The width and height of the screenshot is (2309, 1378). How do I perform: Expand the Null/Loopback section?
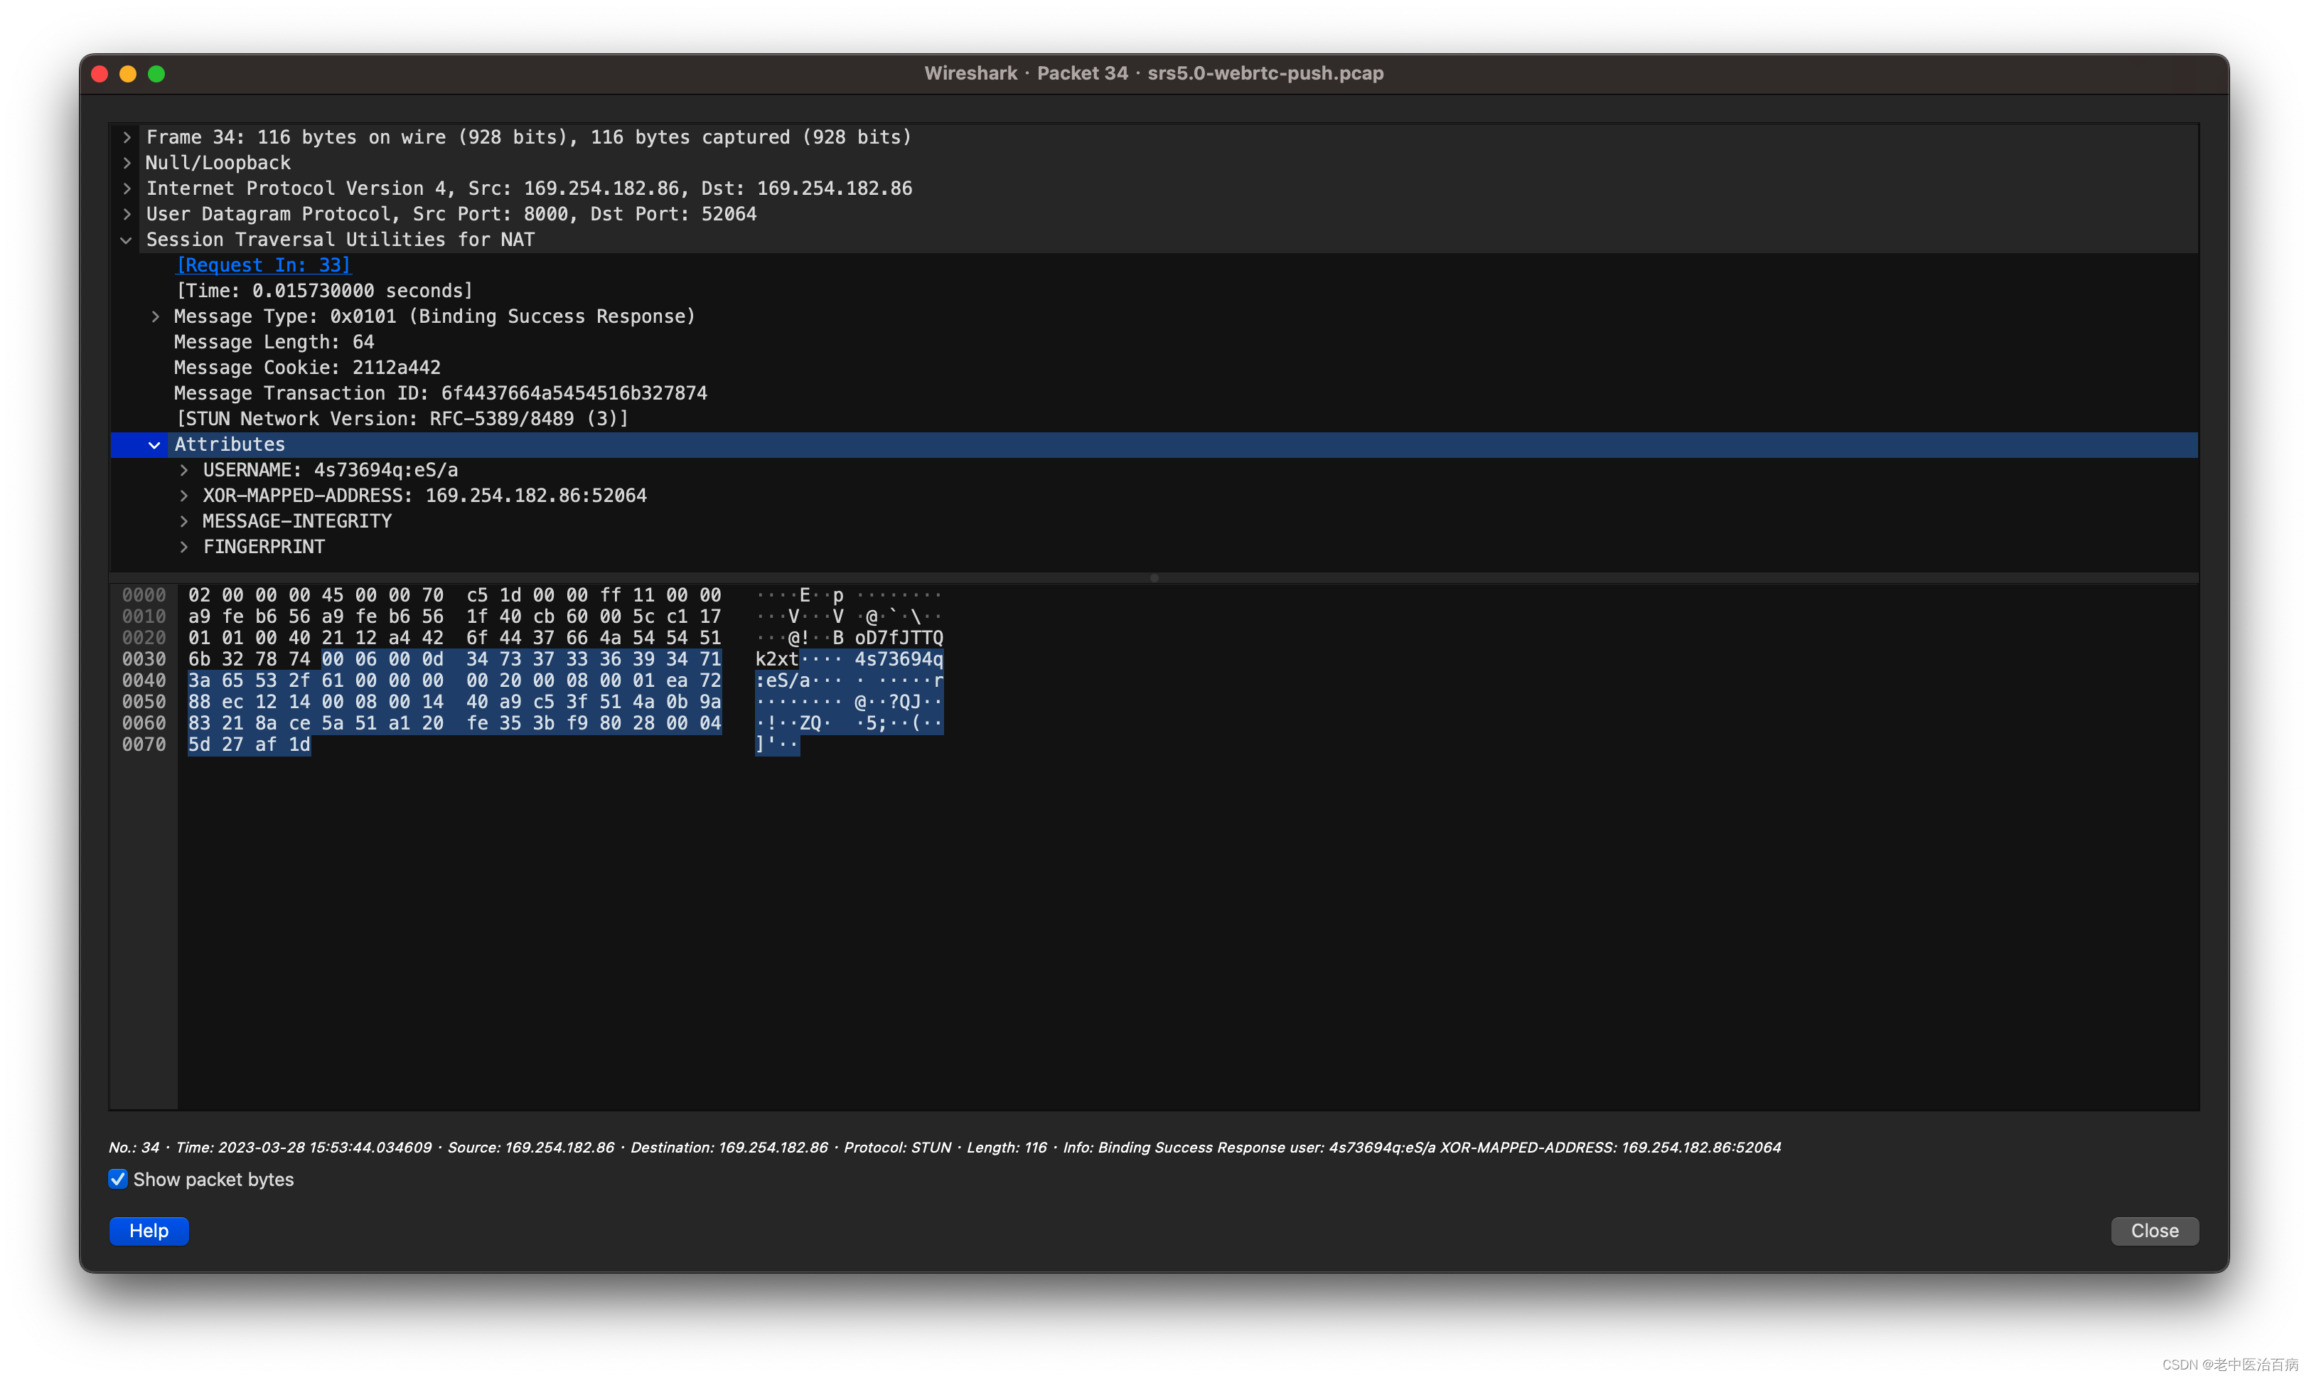[x=127, y=163]
